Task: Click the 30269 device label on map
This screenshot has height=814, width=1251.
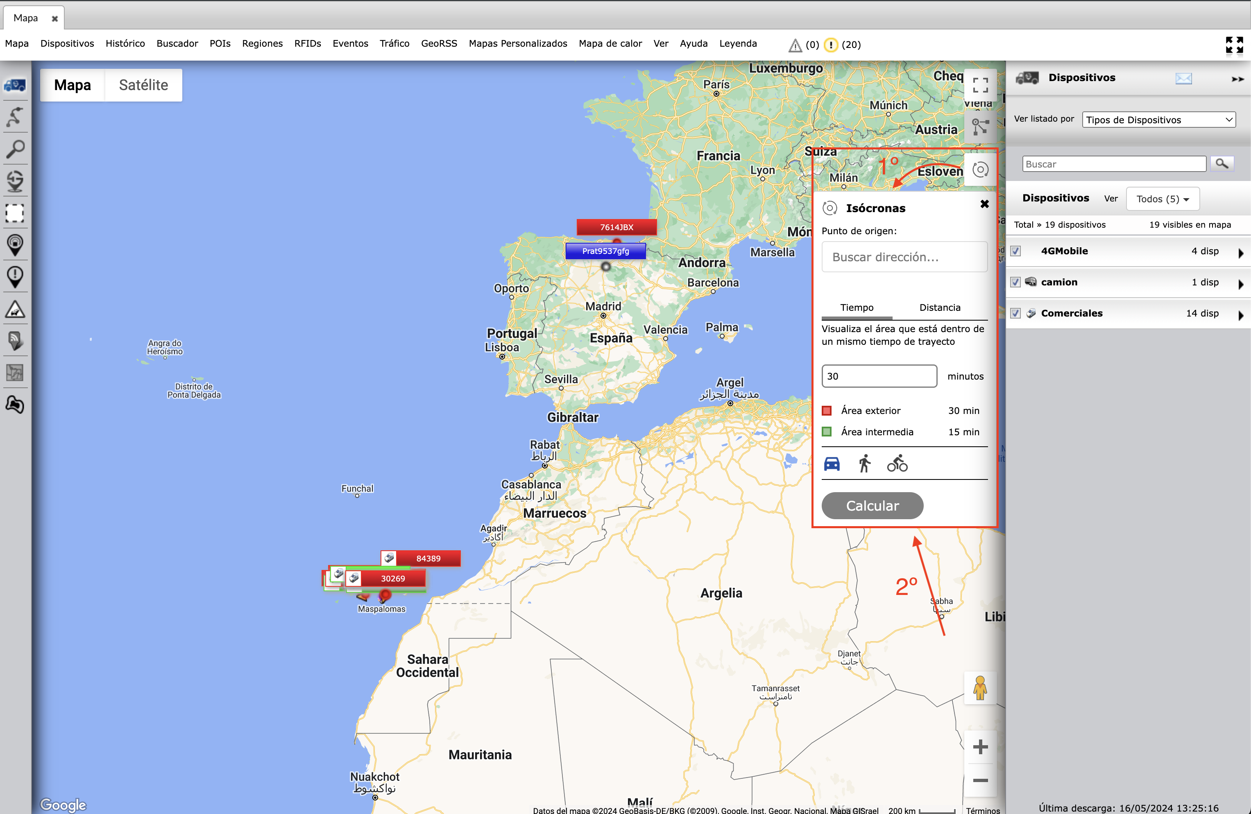Action: point(385,579)
